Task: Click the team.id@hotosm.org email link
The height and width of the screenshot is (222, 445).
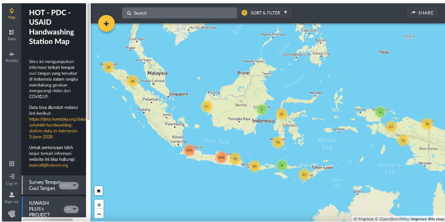Action: tap(48, 165)
